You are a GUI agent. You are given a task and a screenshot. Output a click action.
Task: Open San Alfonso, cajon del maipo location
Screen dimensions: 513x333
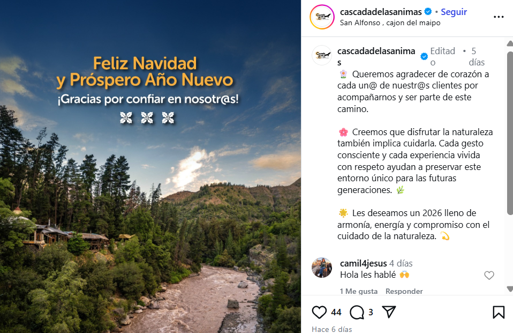[390, 23]
